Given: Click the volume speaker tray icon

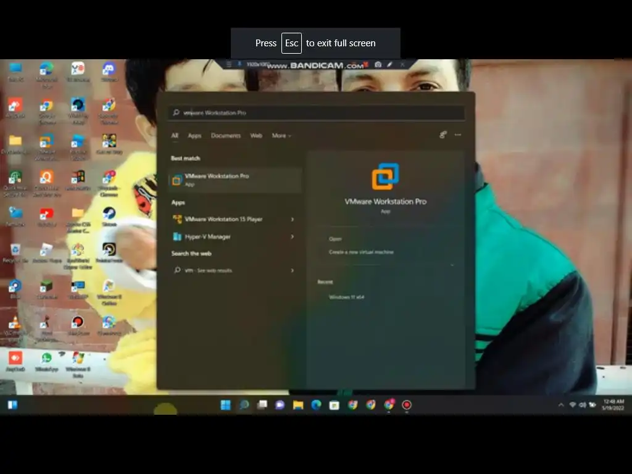Looking at the screenshot, I should coord(583,405).
